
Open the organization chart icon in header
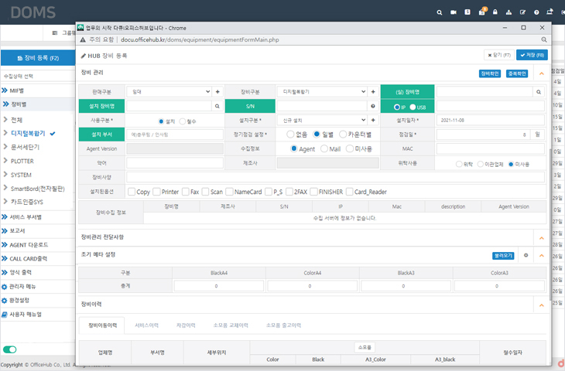point(508,12)
